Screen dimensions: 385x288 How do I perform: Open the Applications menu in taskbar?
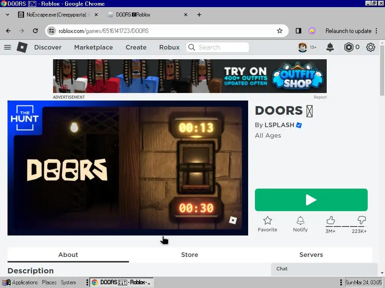(20, 282)
